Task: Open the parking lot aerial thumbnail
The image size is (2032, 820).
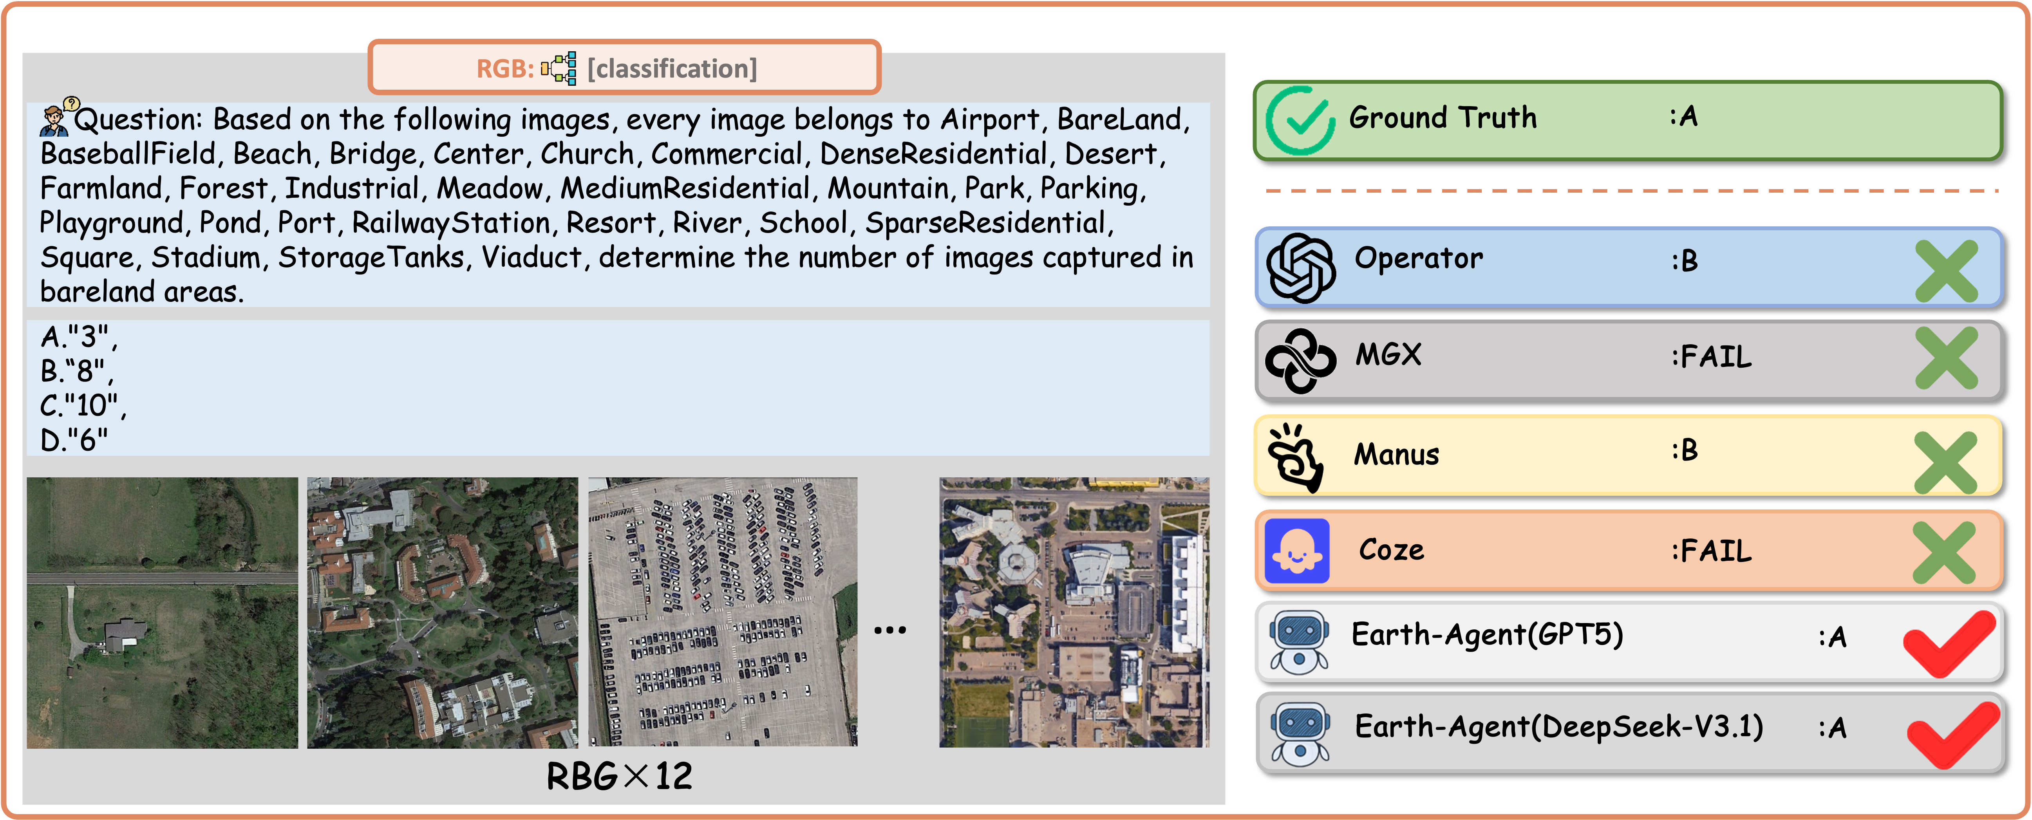Action: click(723, 612)
